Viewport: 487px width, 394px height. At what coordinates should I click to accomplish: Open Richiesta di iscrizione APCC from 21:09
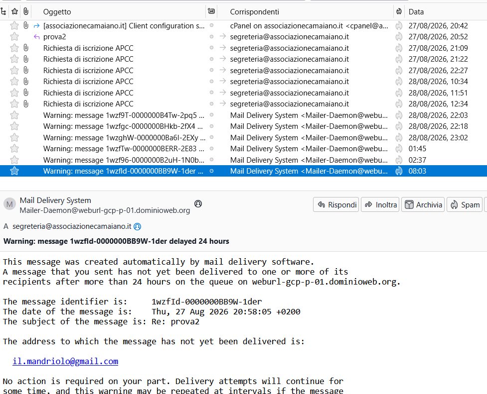243,48
